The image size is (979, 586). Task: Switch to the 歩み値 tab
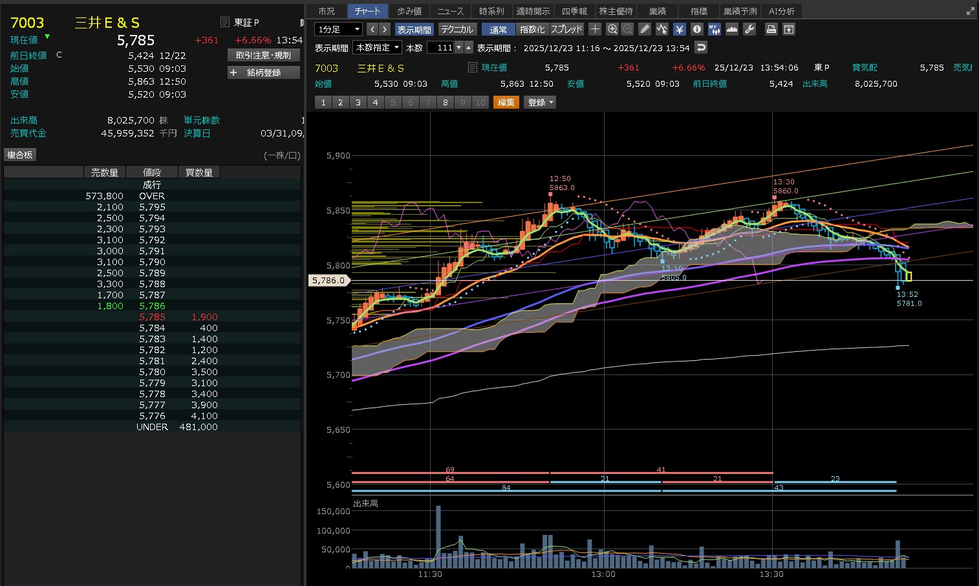(409, 11)
